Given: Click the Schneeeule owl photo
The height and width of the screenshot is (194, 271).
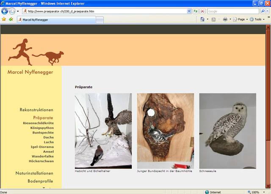Looking at the screenshot, I should [227, 131].
